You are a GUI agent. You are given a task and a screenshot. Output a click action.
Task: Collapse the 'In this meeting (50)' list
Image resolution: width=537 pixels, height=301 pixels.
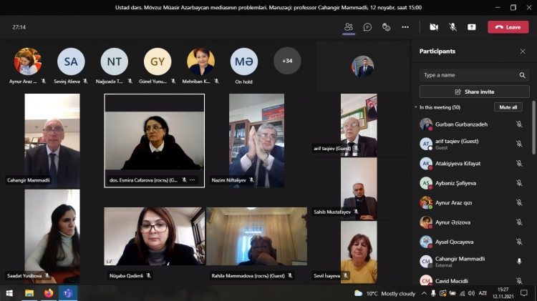417,107
